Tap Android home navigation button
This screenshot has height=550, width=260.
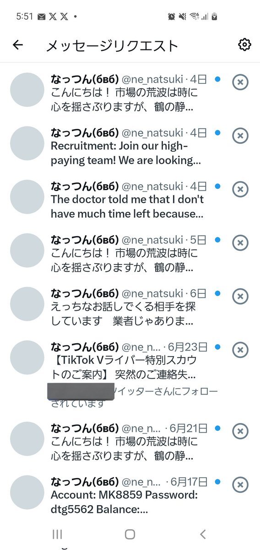pos(130,534)
